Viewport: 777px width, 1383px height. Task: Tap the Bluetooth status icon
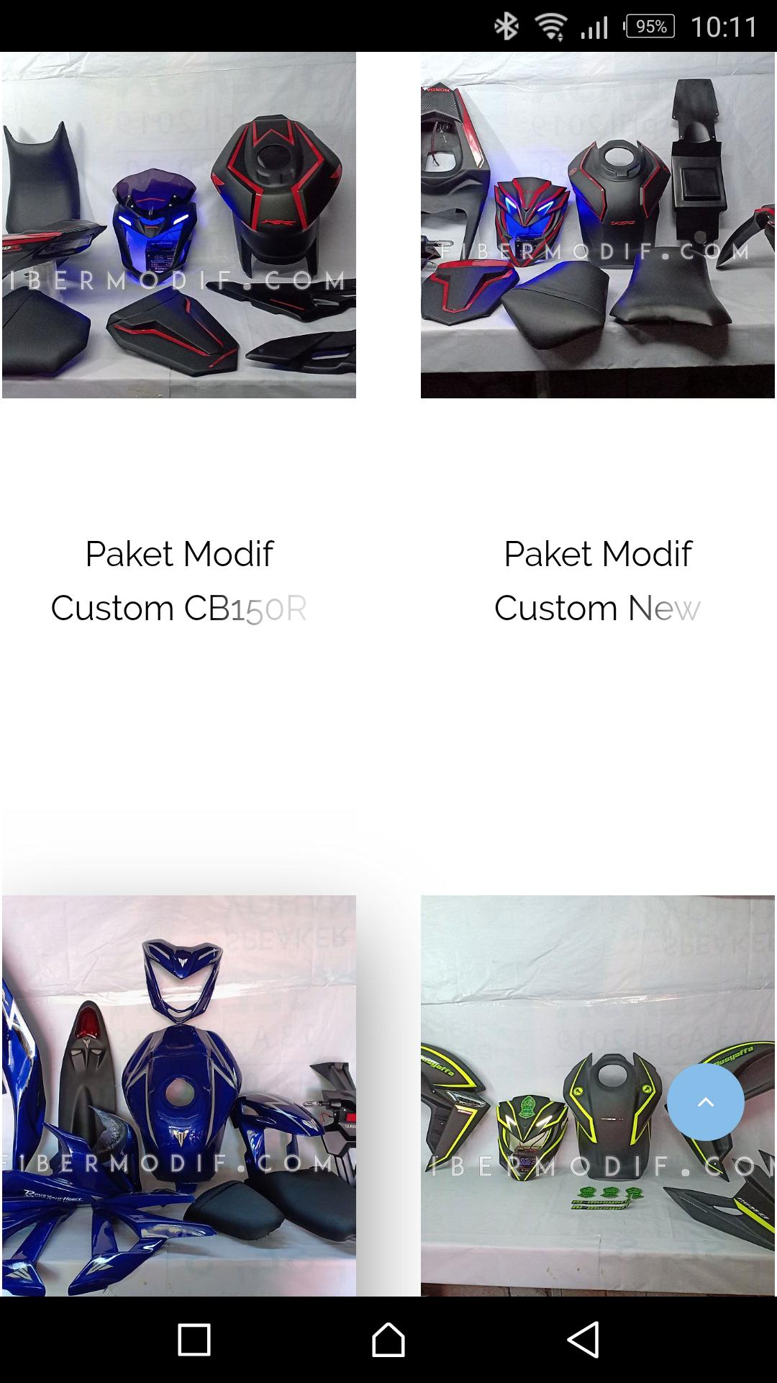(x=506, y=27)
